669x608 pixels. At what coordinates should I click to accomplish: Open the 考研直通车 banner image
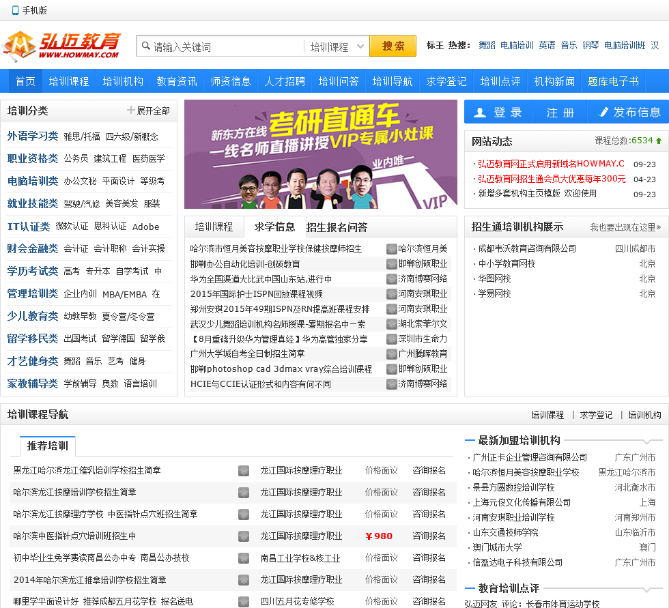pyautogui.click(x=320, y=154)
